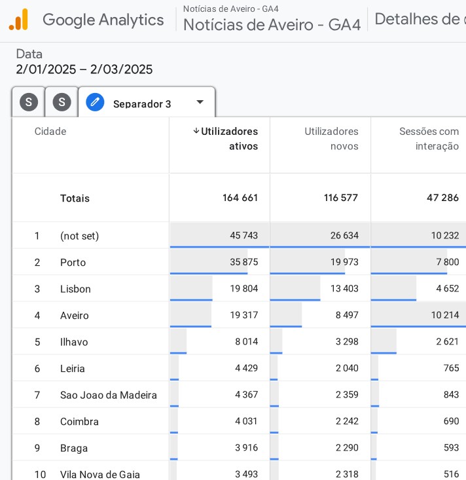Select the Lisbon city entry
The image size is (466, 480).
75,289
